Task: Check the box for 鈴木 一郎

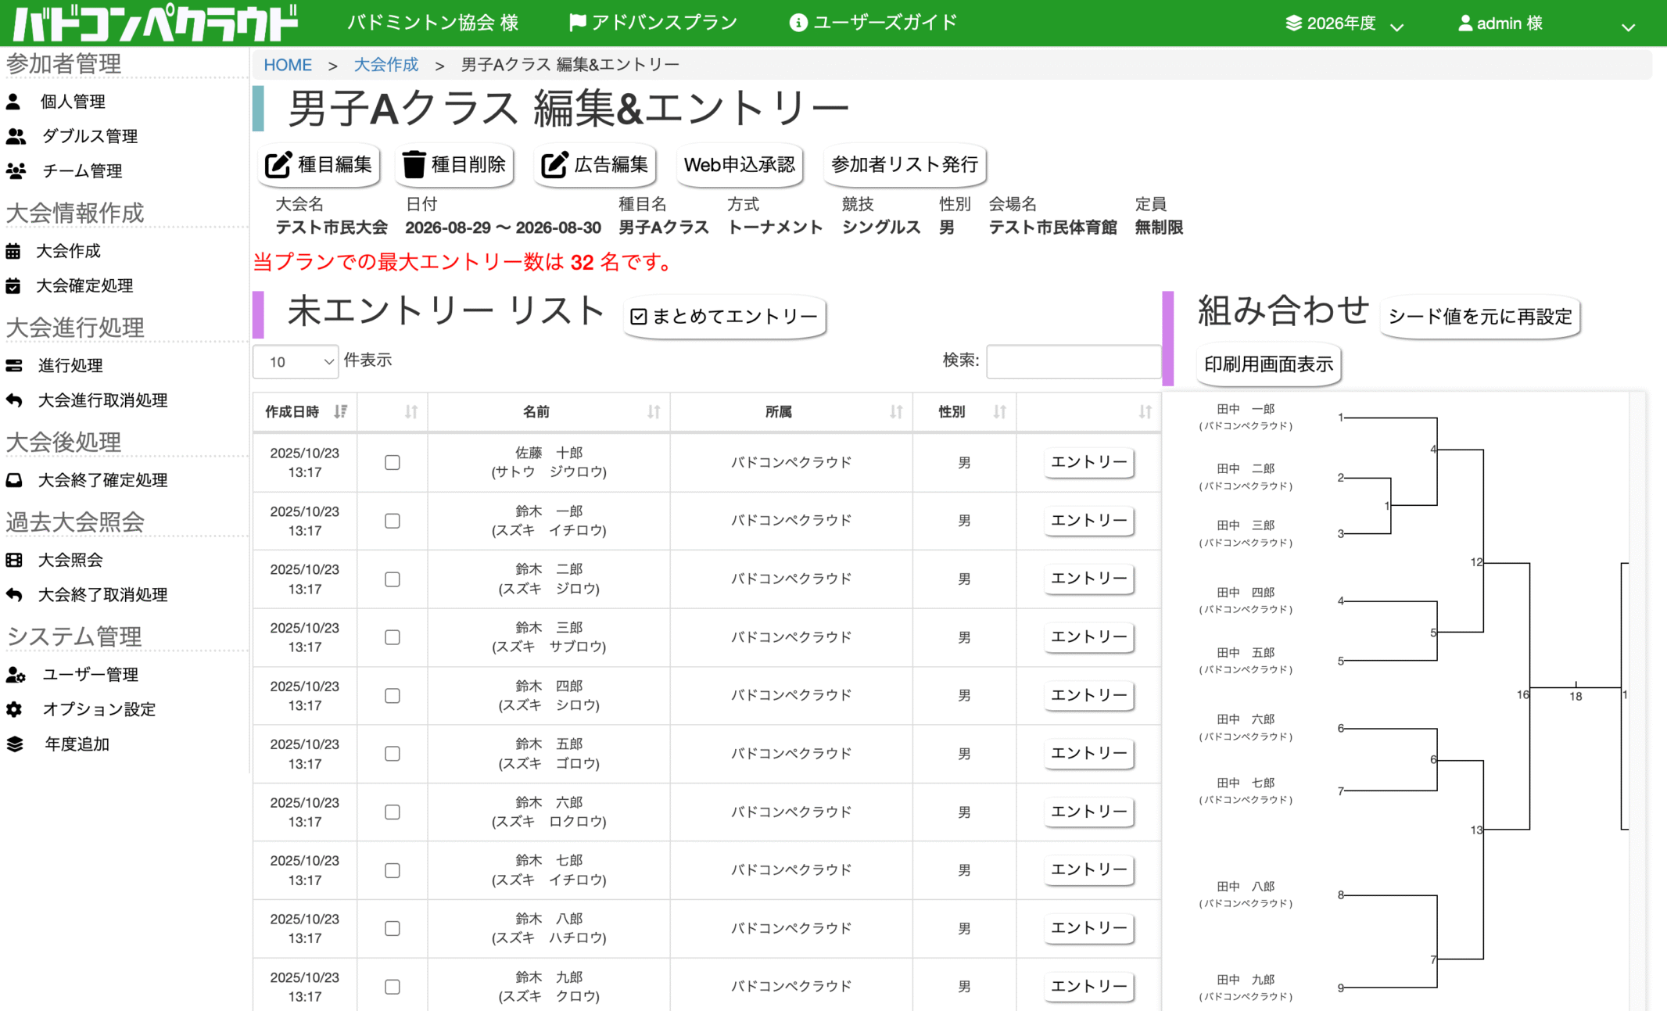Action: (393, 521)
